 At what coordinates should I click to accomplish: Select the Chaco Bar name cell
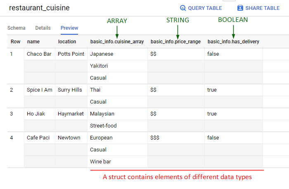(x=40, y=54)
